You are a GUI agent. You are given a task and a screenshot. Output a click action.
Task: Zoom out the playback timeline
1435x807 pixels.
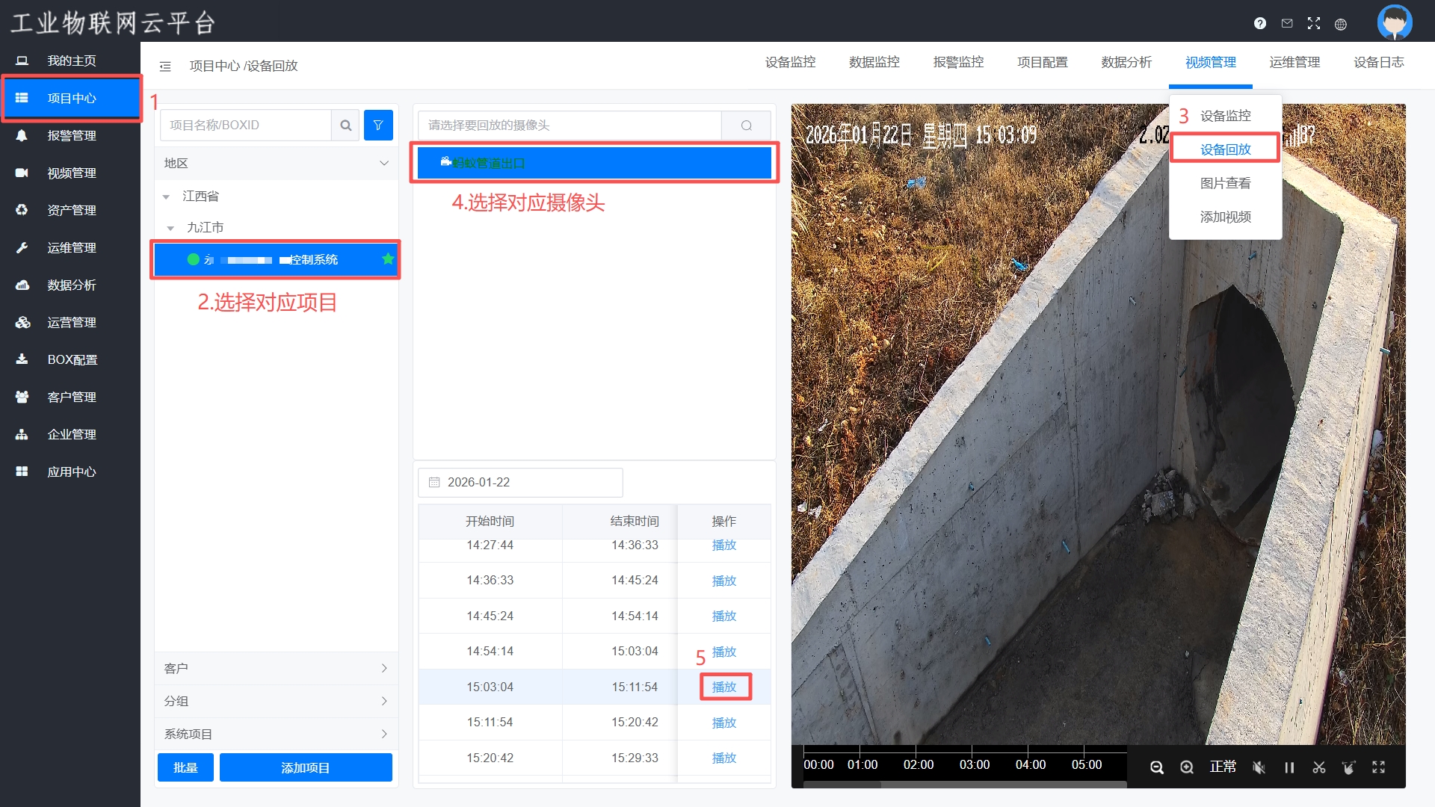(x=1156, y=767)
